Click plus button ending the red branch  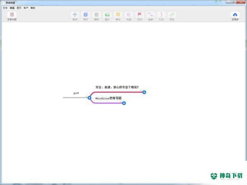[x=144, y=92]
